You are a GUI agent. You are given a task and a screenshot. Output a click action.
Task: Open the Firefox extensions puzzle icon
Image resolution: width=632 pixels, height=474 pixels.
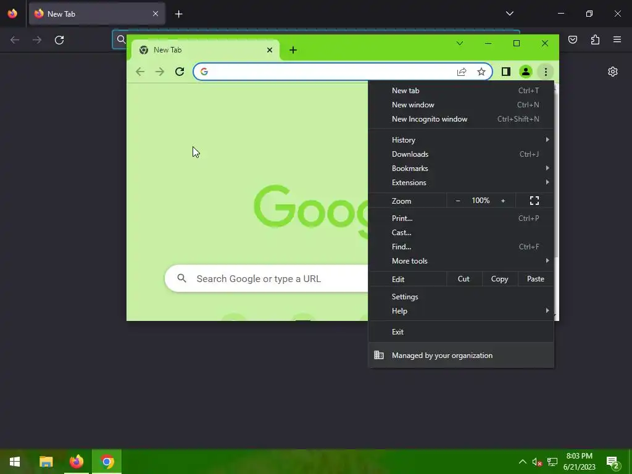(595, 39)
